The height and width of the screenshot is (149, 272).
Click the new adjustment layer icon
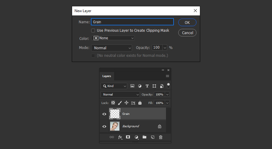tap(137, 137)
